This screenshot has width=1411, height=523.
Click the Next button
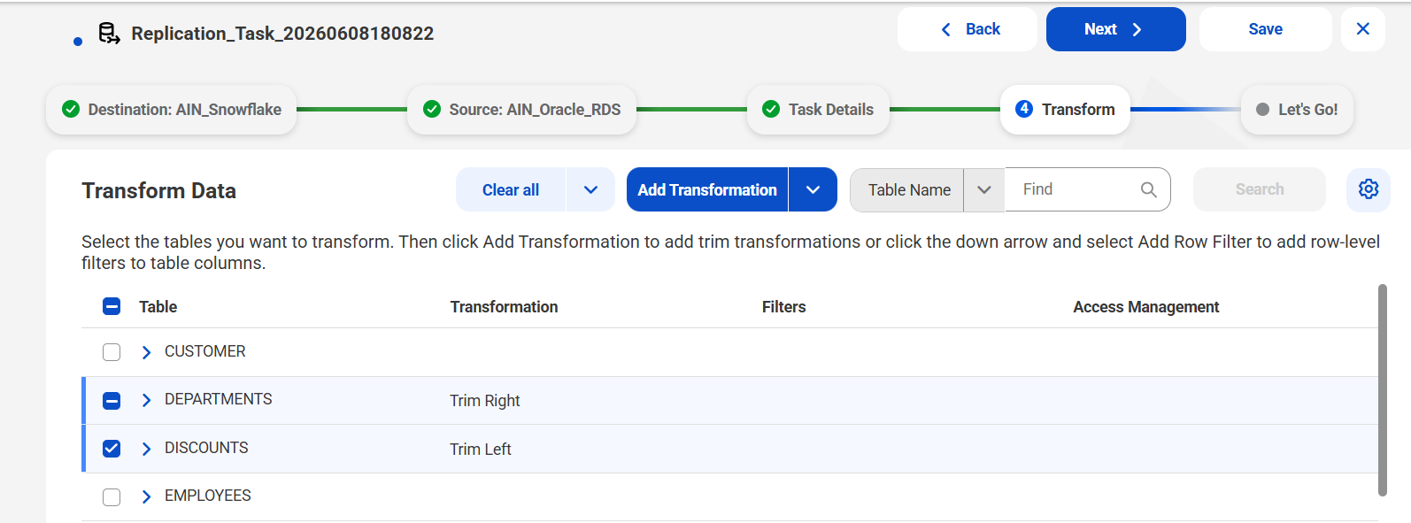coord(1116,29)
